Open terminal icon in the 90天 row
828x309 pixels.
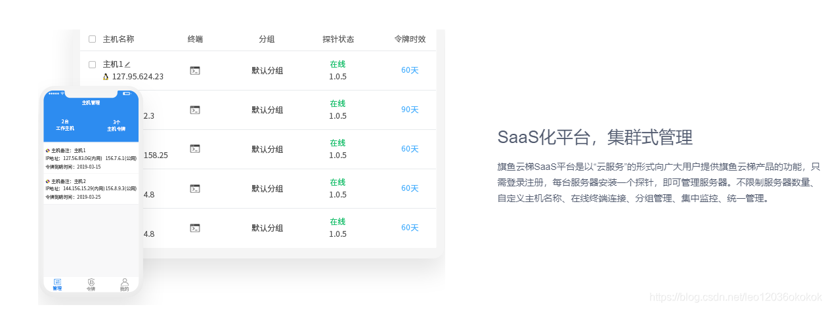(194, 110)
